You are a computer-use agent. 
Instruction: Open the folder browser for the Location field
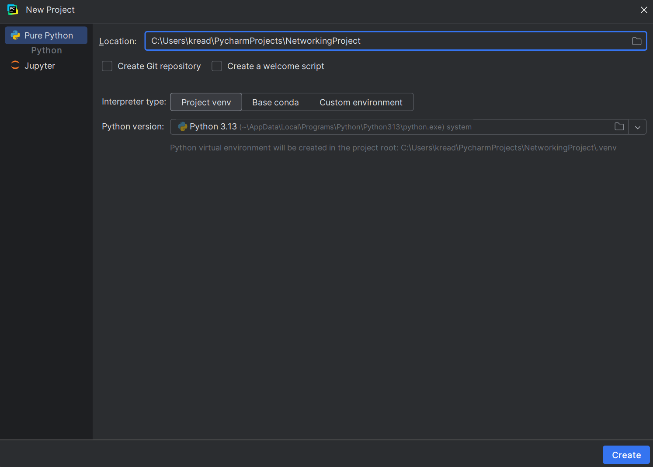coord(636,41)
